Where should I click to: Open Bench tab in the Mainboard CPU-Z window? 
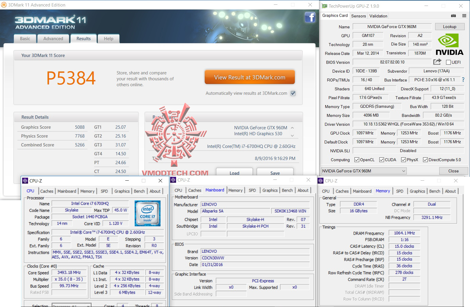(287, 190)
